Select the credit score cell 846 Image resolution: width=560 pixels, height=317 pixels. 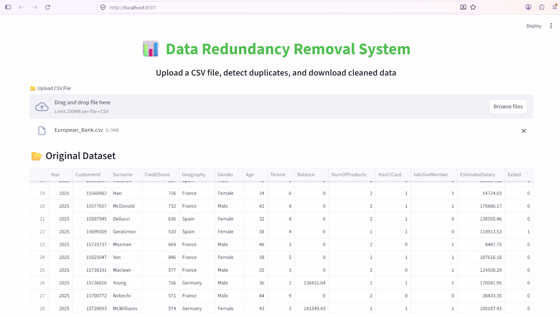161,257
